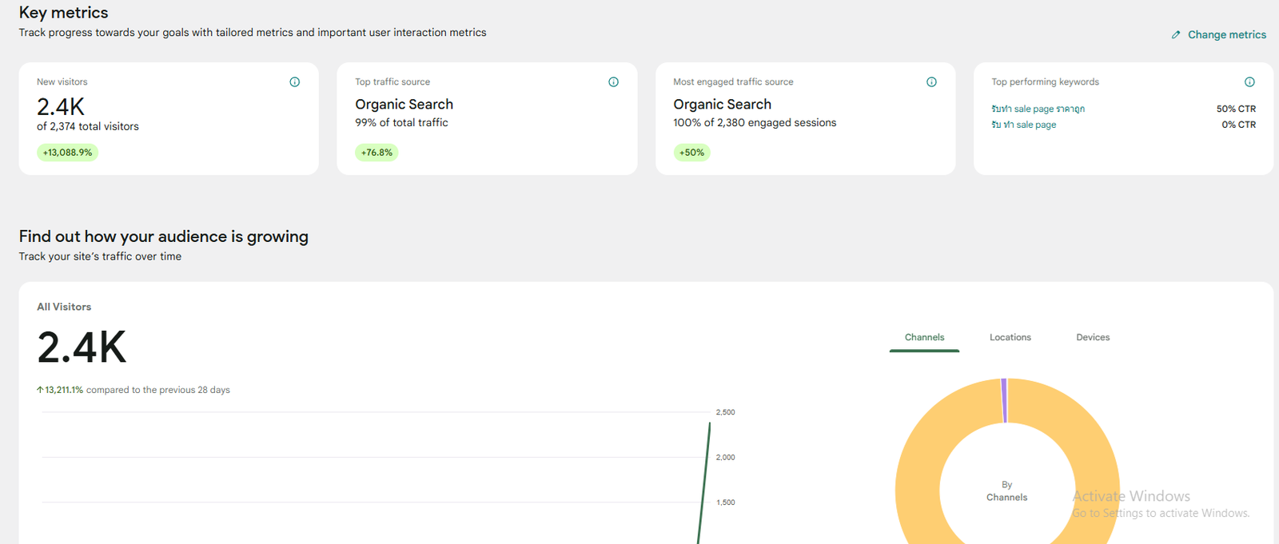Select the purple segment of the channels donut
Image resolution: width=1279 pixels, height=544 pixels.
tap(1004, 400)
